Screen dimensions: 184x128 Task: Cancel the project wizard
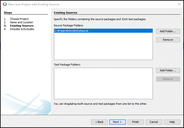tap(154, 122)
